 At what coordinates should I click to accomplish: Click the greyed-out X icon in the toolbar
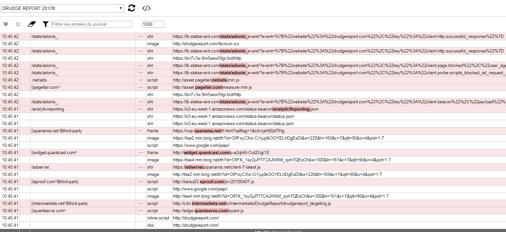pos(18,24)
